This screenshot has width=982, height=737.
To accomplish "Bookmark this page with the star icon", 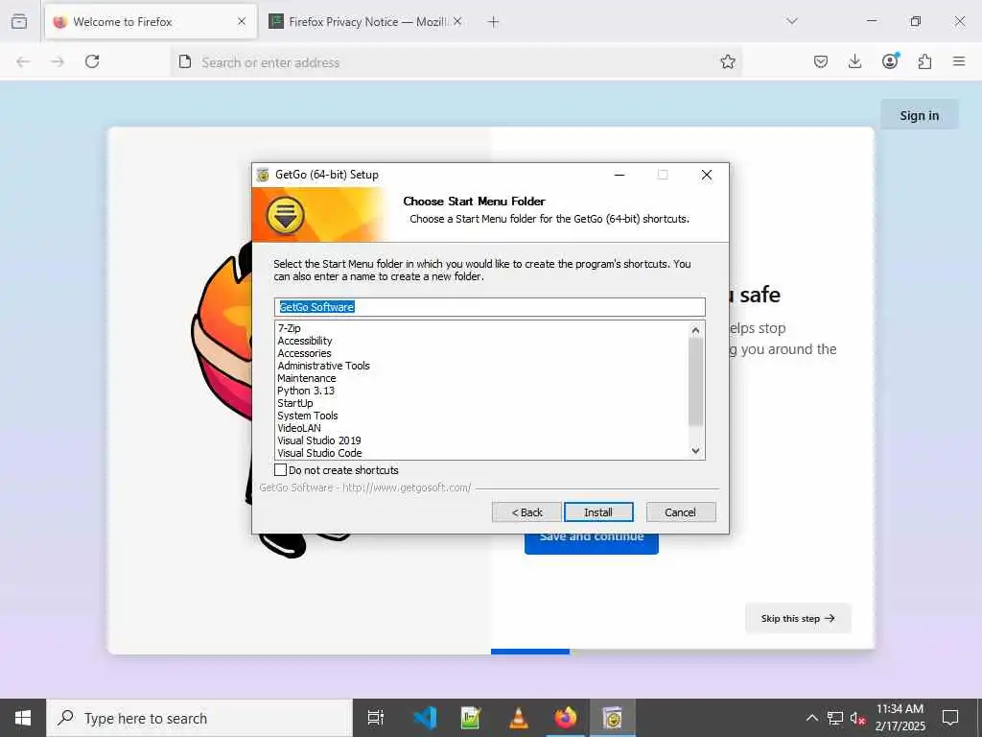I will click(x=727, y=61).
